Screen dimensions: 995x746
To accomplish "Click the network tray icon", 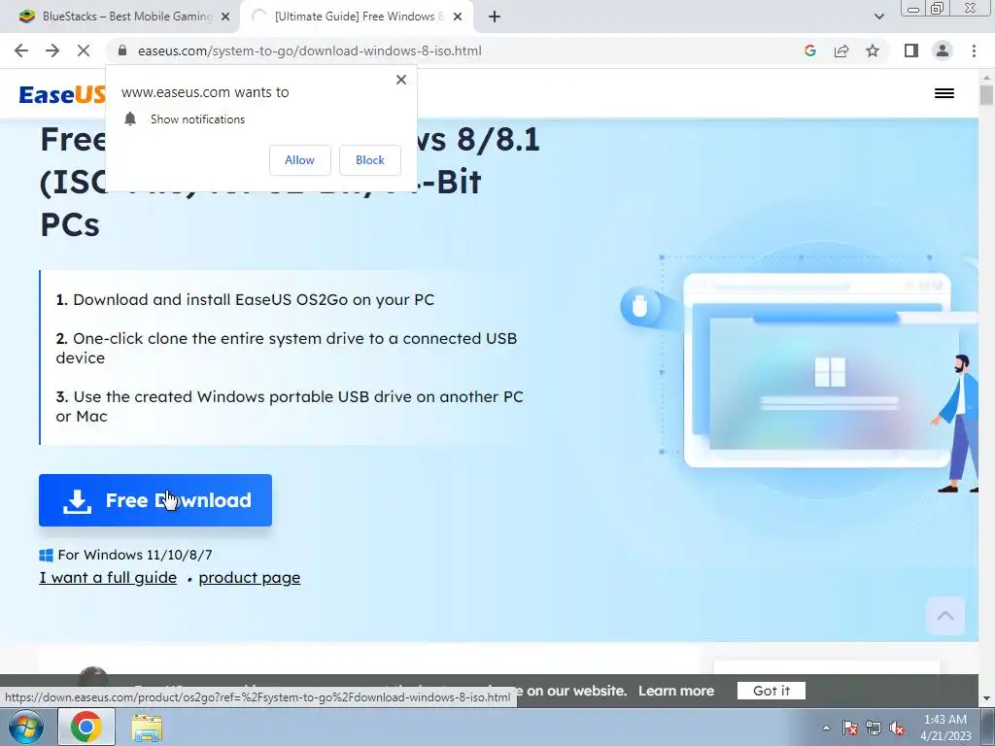I will tap(874, 728).
